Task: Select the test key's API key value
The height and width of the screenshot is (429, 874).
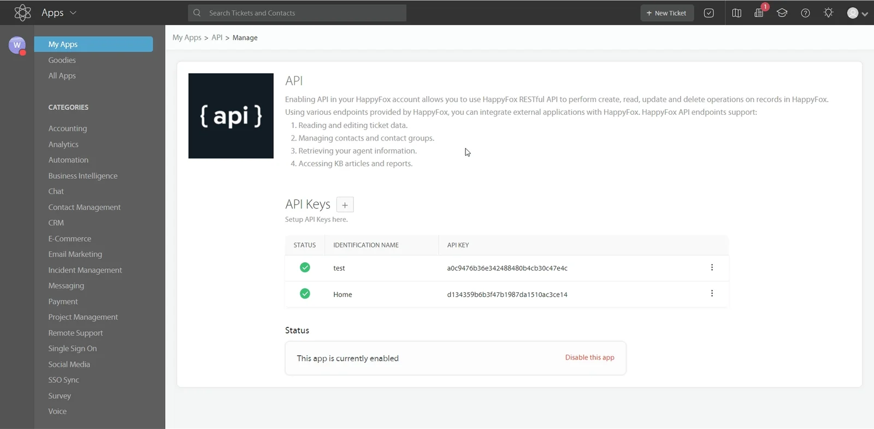Action: (507, 268)
